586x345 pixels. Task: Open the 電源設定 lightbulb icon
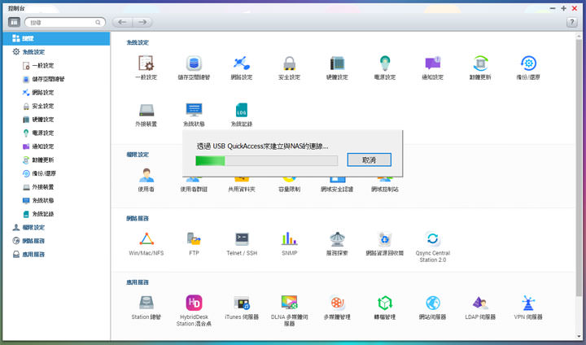(x=384, y=64)
